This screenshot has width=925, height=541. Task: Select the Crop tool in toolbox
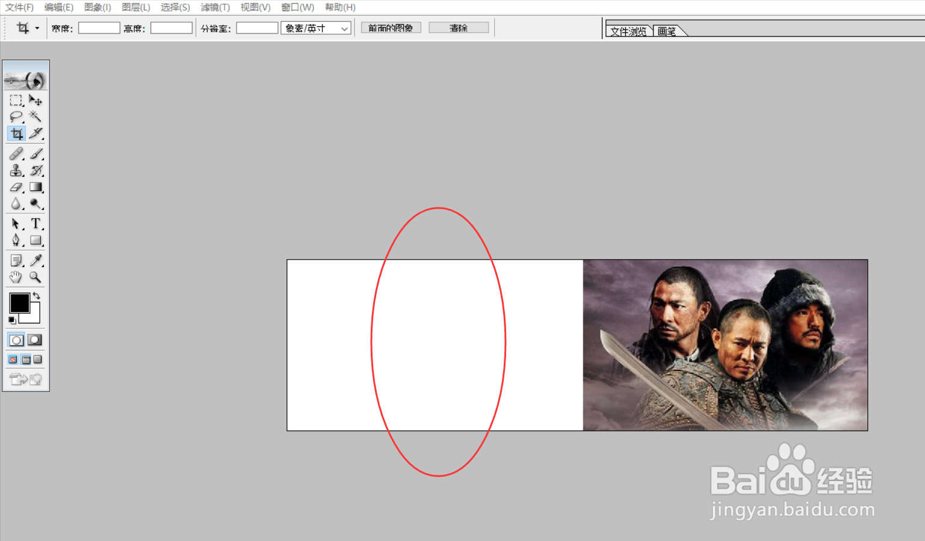16,133
